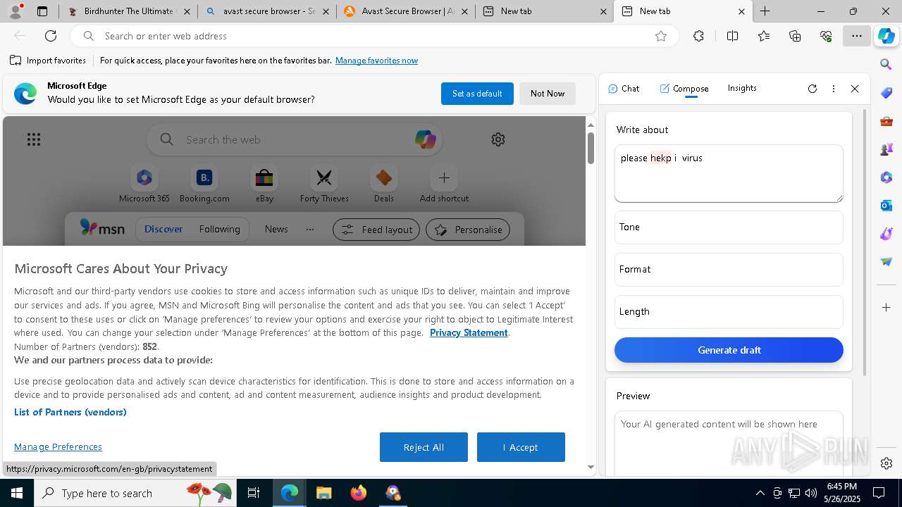The height and width of the screenshot is (507, 902).
Task: Select the Discover feed tab
Action: tap(163, 230)
